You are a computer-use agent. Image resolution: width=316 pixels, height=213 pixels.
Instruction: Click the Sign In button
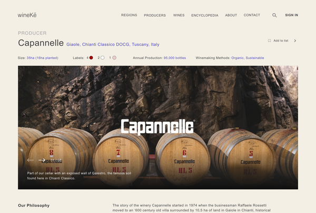(x=291, y=15)
